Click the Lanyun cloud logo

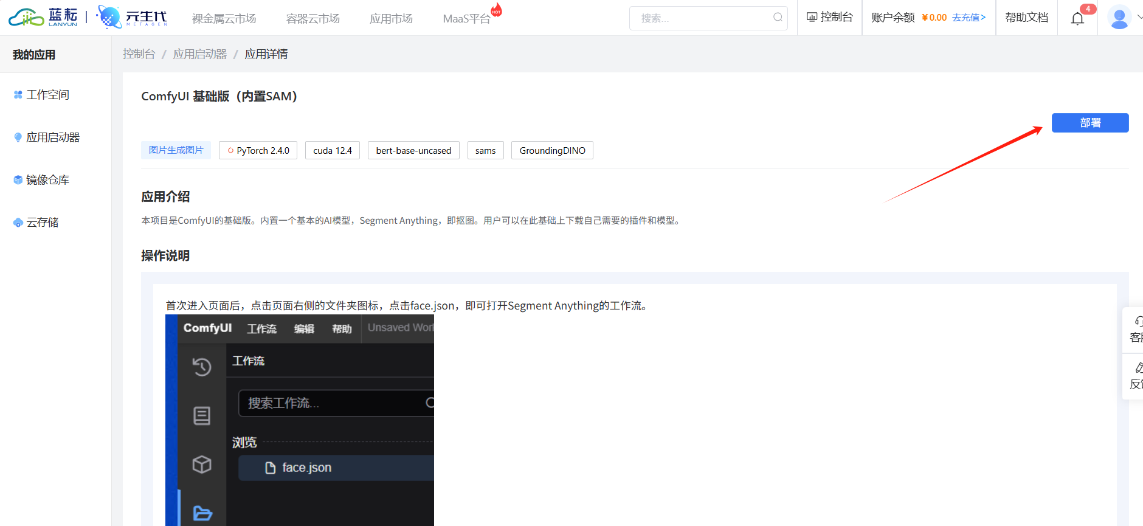click(x=43, y=17)
